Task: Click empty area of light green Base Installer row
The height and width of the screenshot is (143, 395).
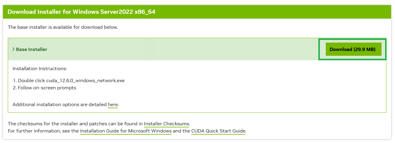Action: tap(180, 49)
